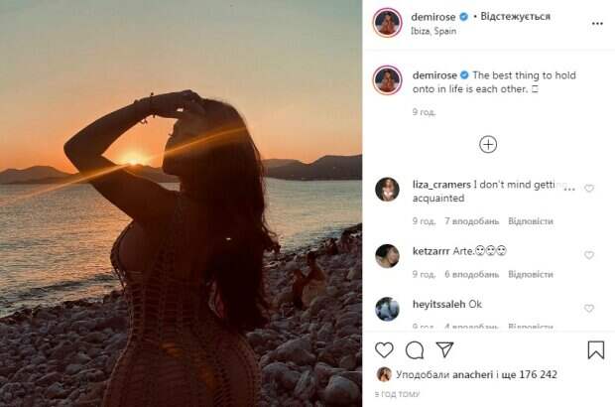This screenshot has width=615, height=407.
Task: Save post with the bookmark icon
Action: (x=595, y=349)
